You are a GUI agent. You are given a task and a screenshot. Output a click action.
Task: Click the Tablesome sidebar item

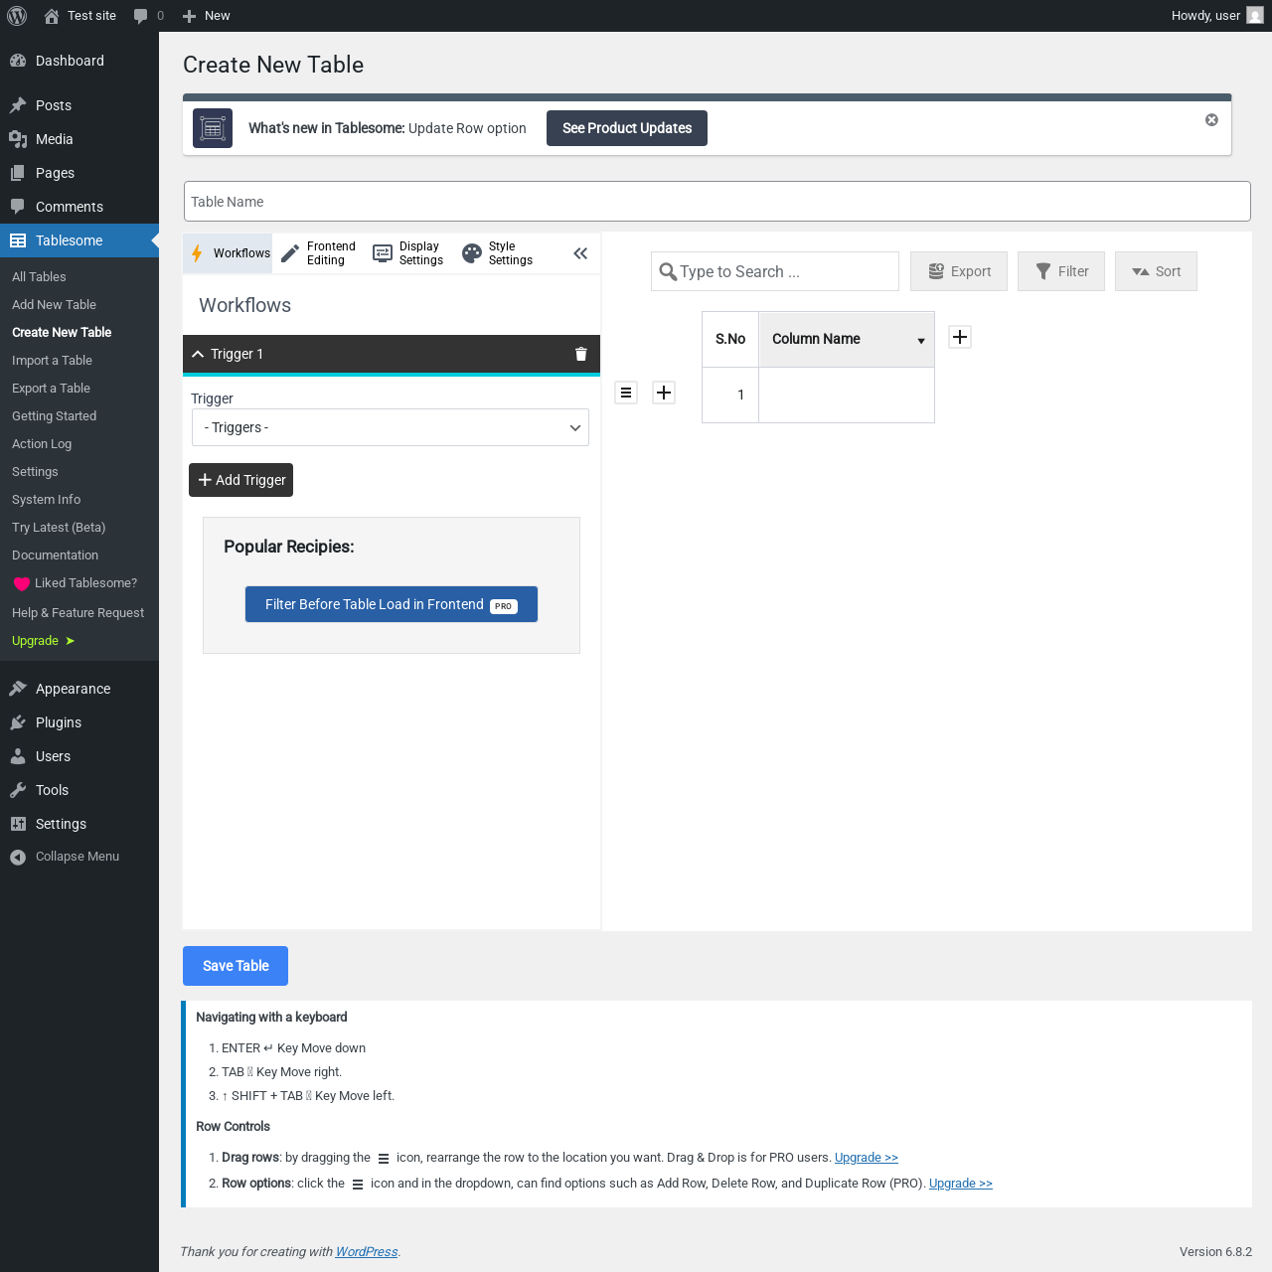coord(79,240)
